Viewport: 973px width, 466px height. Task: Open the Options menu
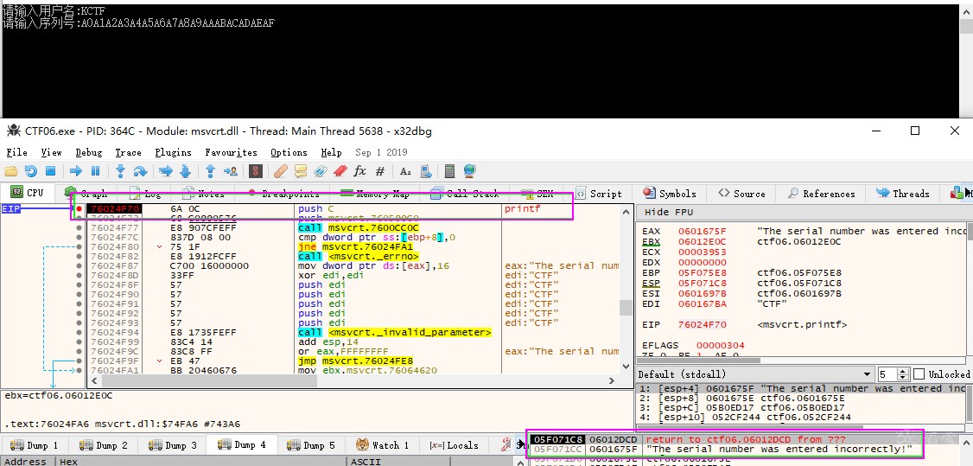(289, 152)
